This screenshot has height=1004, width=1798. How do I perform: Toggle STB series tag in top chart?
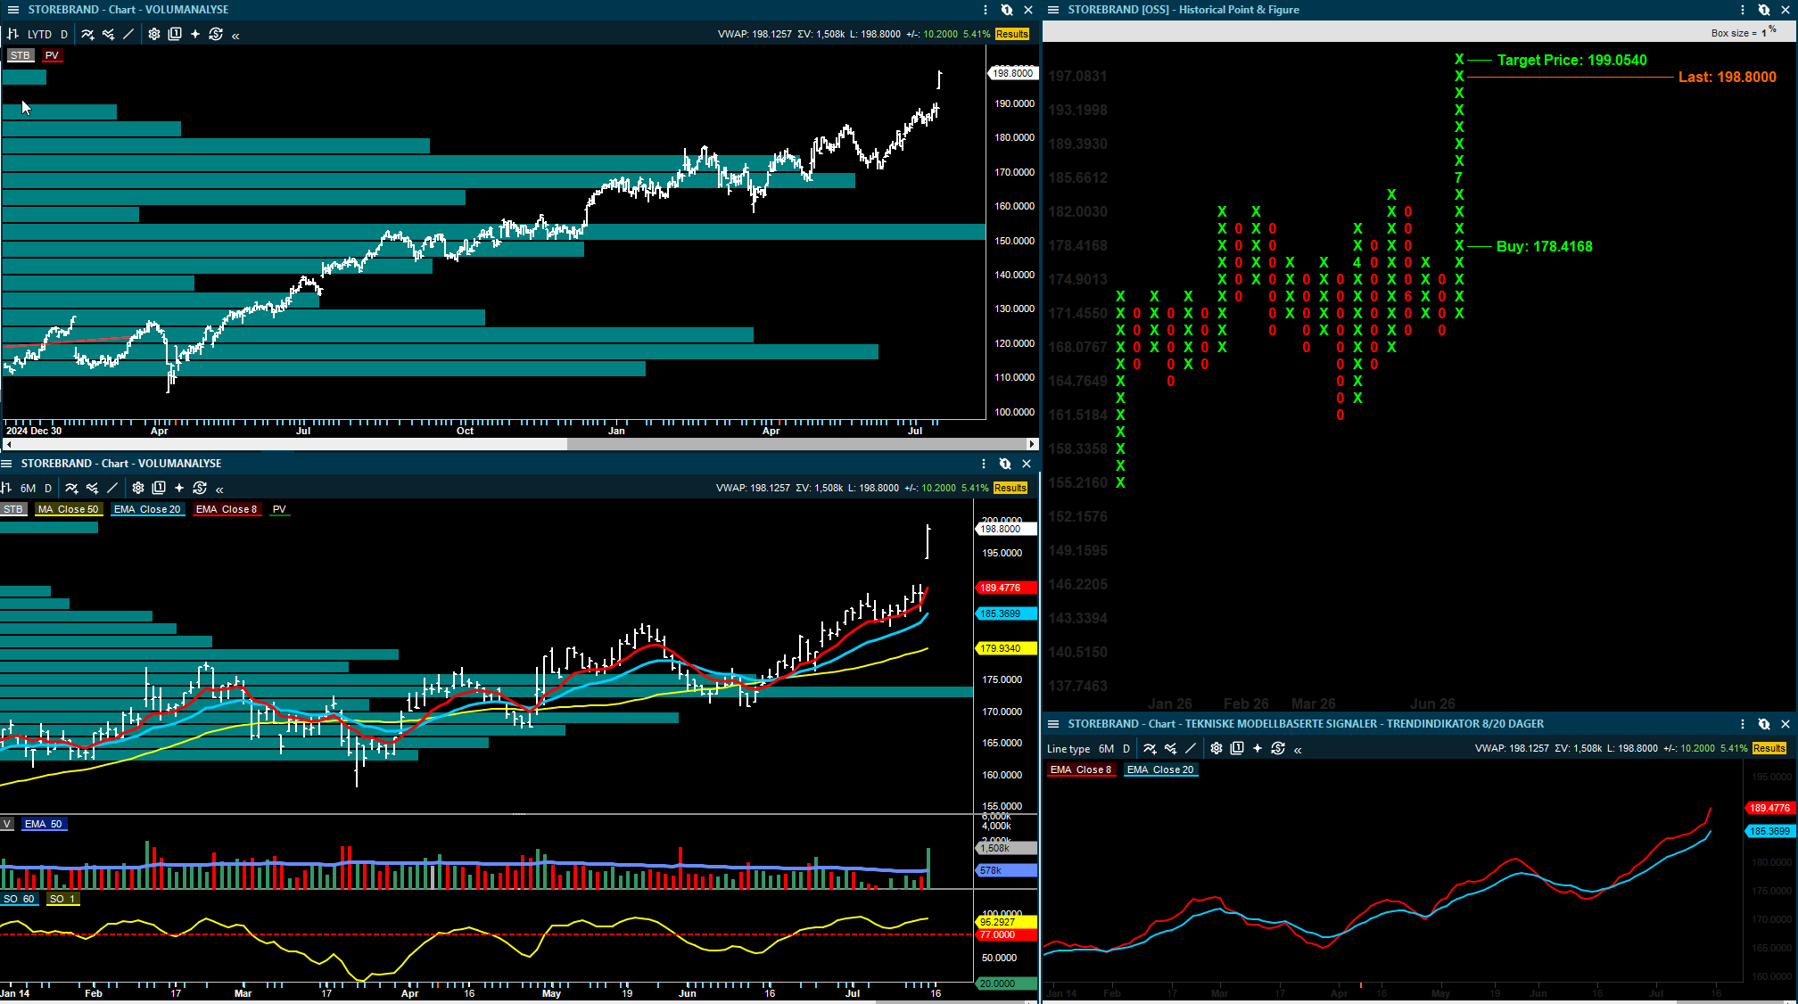point(20,55)
